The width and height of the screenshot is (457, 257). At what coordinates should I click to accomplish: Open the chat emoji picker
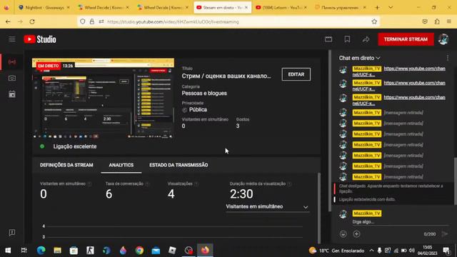point(343,233)
